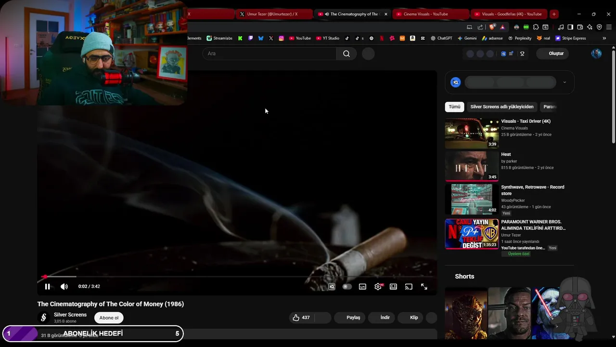This screenshot has height=347, width=616.
Task: Open the browser hamburger main menu
Action: pyautogui.click(x=609, y=27)
